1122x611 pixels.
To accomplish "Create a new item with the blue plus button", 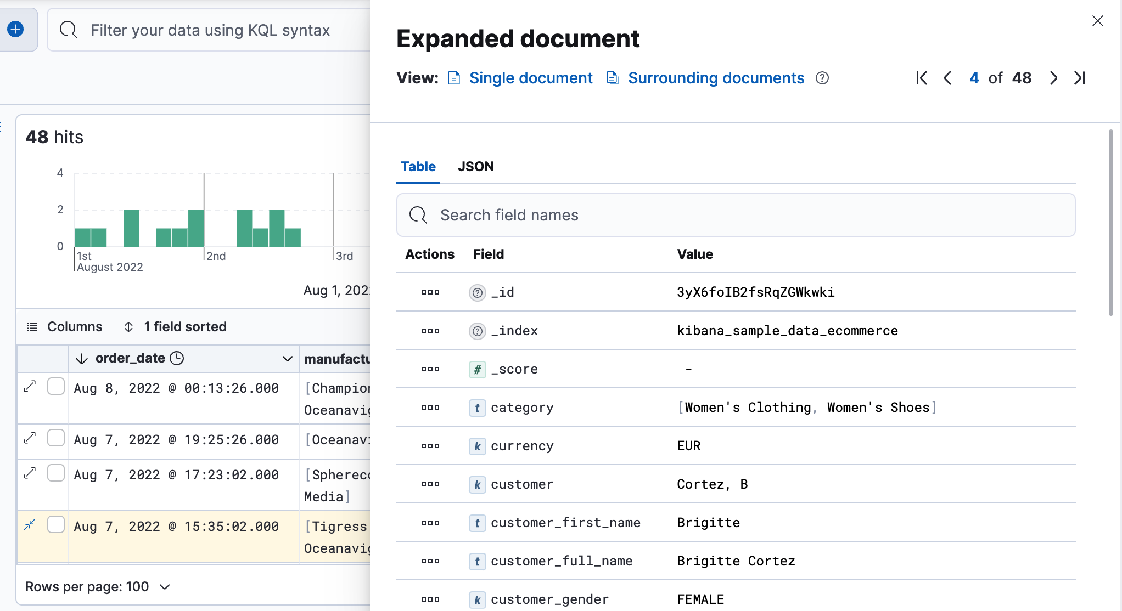I will 15,29.
